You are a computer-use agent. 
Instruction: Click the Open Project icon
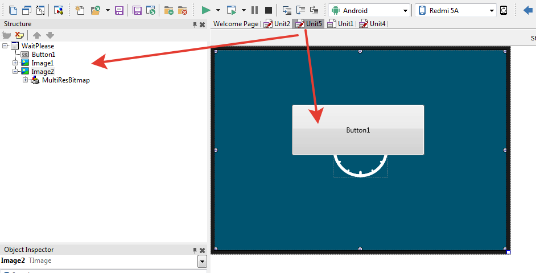click(151, 10)
